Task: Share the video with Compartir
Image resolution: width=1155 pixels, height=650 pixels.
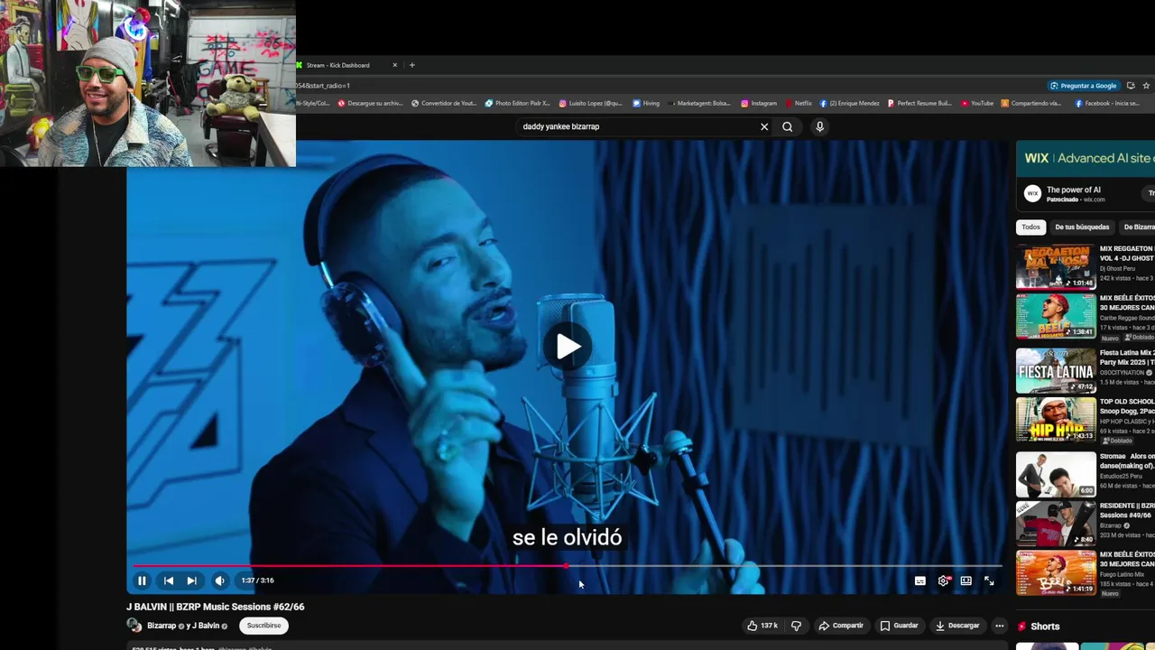Action: click(841, 626)
